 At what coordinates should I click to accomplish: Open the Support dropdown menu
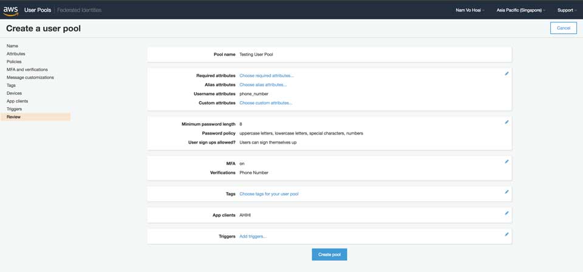pos(567,10)
